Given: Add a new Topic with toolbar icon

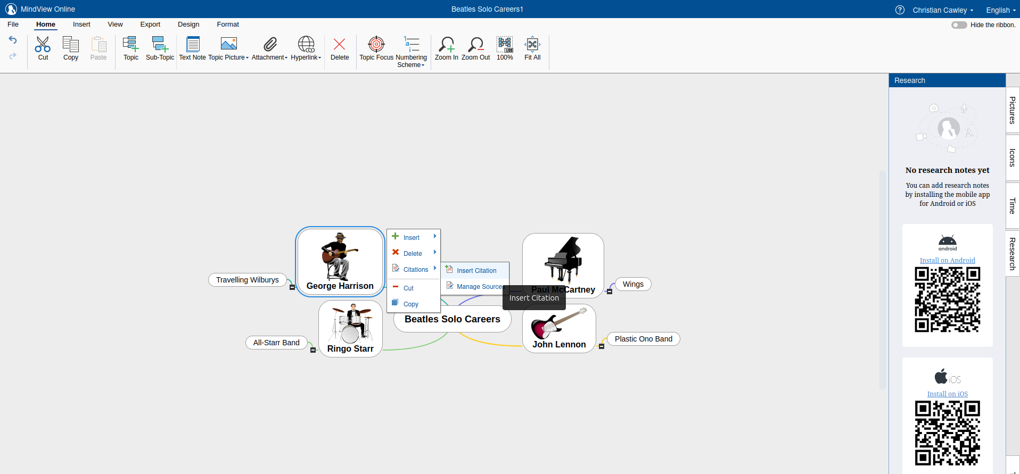Looking at the screenshot, I should click(130, 44).
